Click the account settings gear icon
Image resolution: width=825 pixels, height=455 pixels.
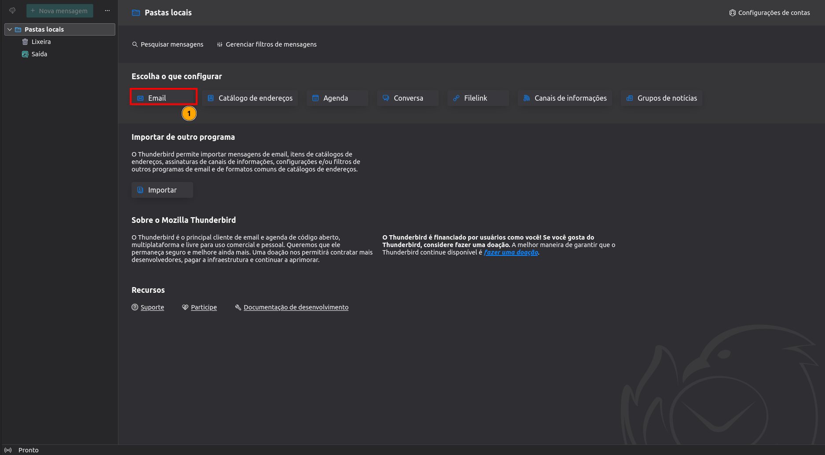[733, 13]
